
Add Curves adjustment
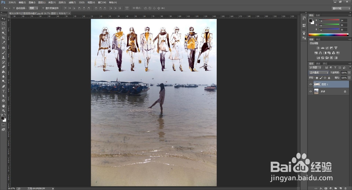coord(327,48)
